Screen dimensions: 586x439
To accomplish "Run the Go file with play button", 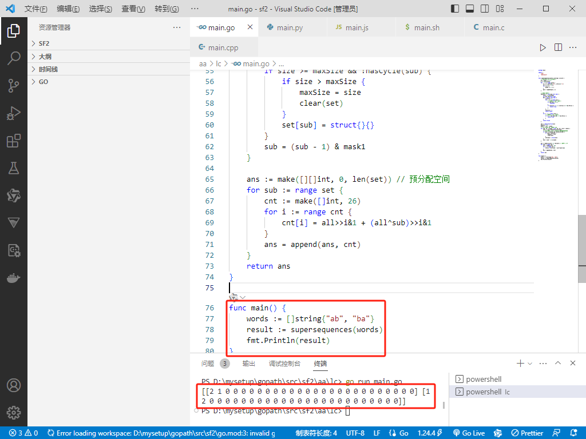I will [x=543, y=47].
